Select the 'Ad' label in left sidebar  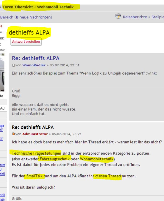click(x=3, y=108)
